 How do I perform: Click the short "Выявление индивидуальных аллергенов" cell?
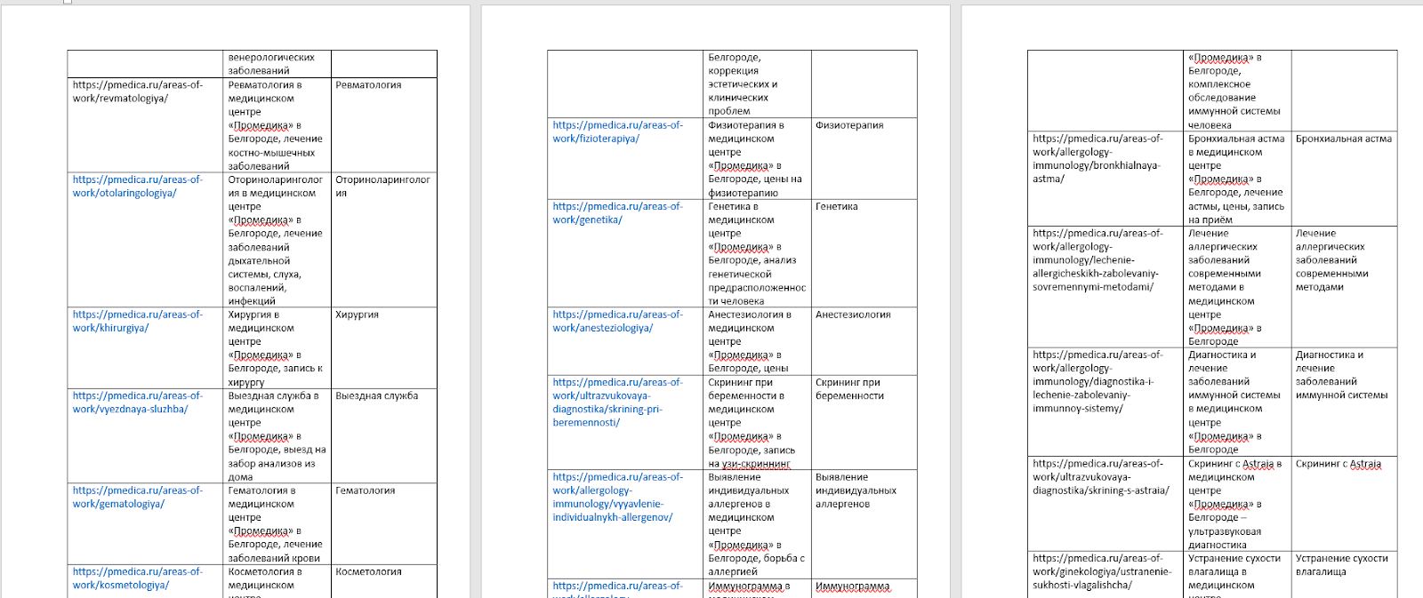864,524
